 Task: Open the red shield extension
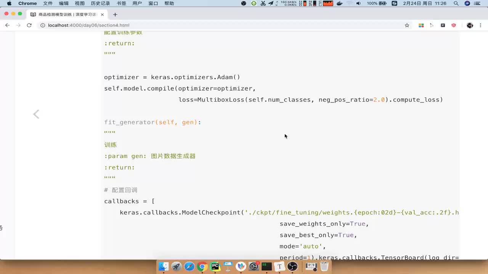click(454, 25)
